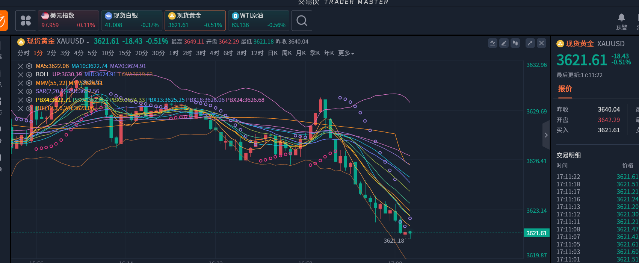This screenshot has width=639, height=263.
Task: Switch to the 20分 timeframe
Action: 142,53
